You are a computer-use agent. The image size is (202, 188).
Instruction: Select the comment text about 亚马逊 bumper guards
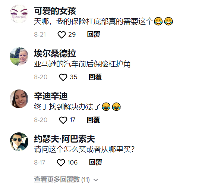[82, 64]
